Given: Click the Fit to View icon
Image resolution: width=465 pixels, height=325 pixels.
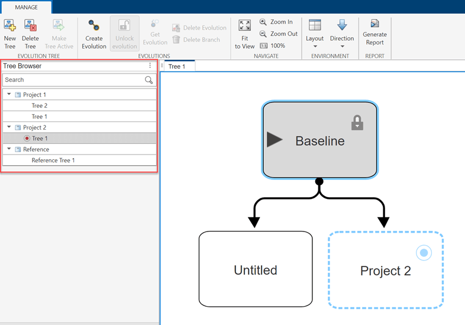Looking at the screenshot, I should pyautogui.click(x=245, y=25).
